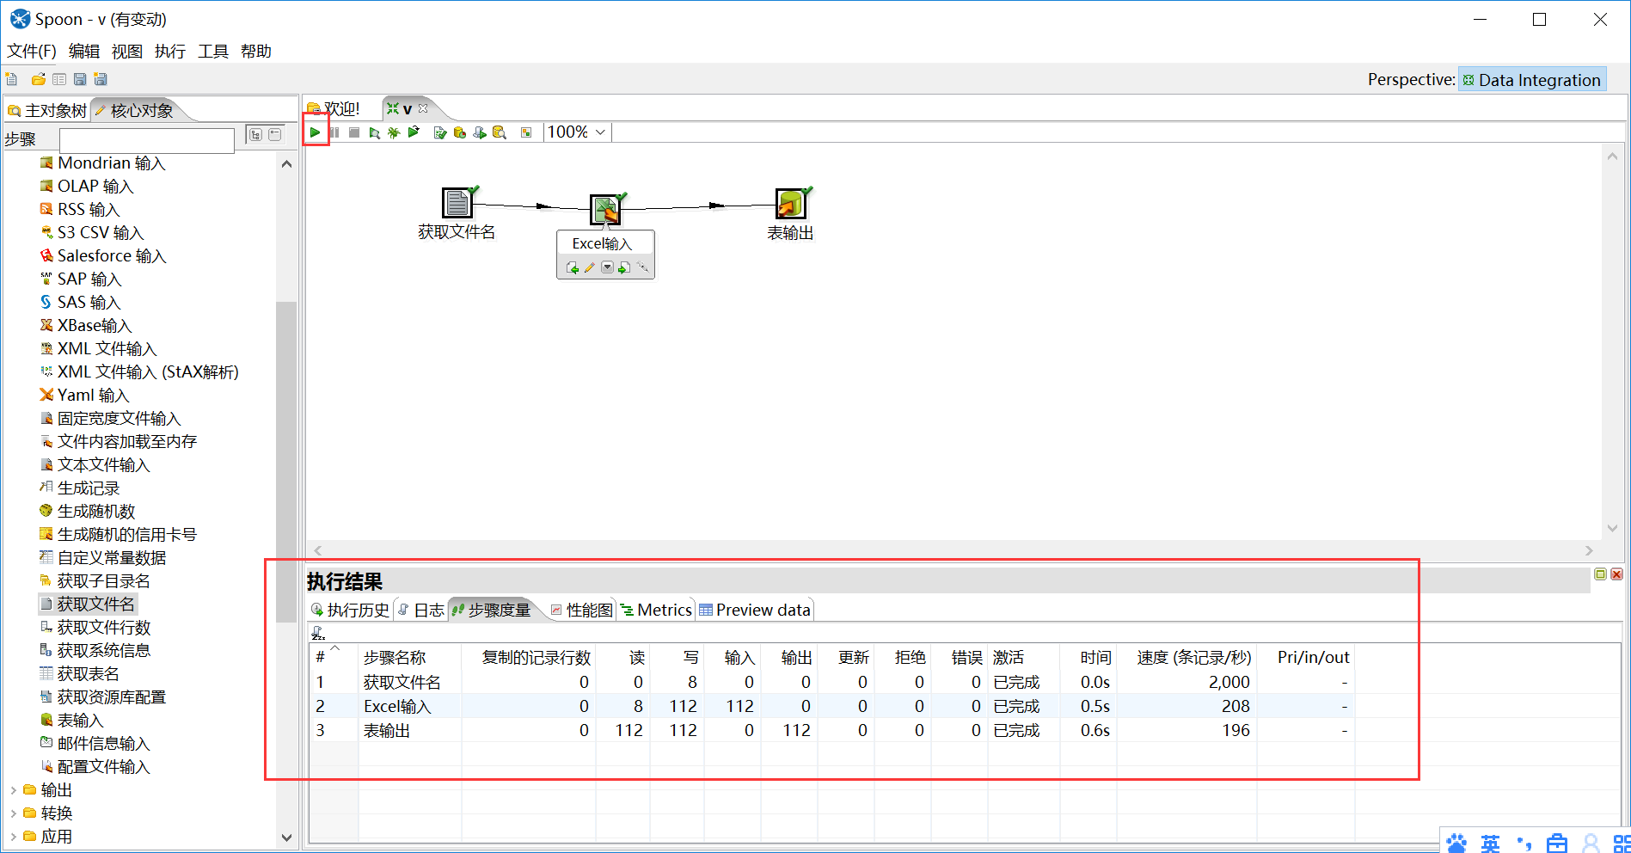Click the 步骤 search input field
This screenshot has width=1631, height=853.
pyautogui.click(x=146, y=139)
